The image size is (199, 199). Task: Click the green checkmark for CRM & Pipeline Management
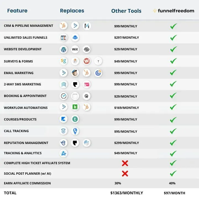[174, 26]
